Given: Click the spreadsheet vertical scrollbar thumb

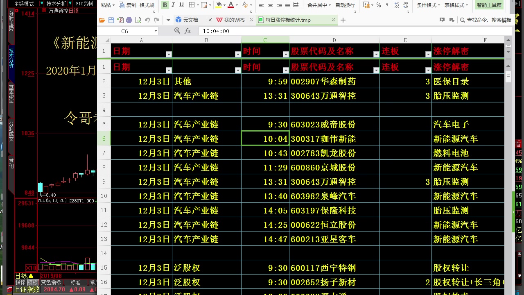Looking at the screenshot, I should [x=508, y=76].
